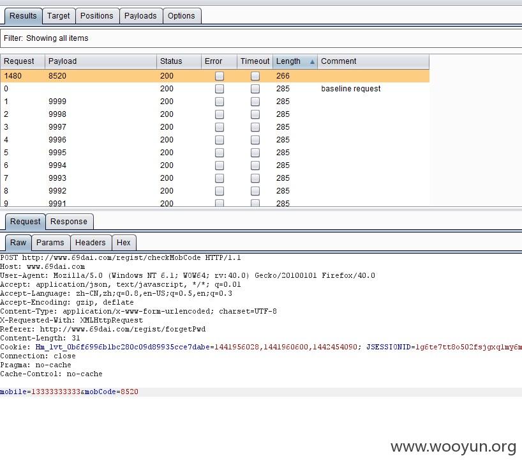Click length value 266 in highlighted row
The height and width of the screenshot is (465, 522).
[283, 76]
